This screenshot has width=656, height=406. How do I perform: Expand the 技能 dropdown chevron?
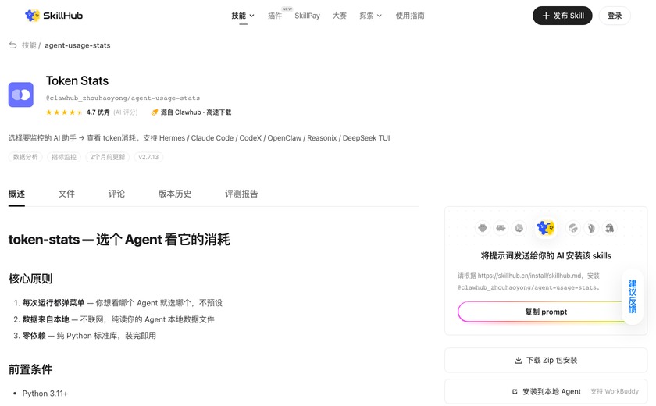click(251, 16)
